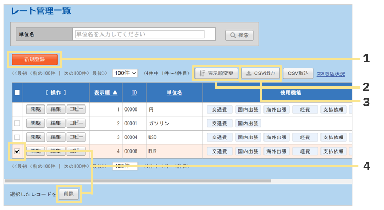Uncheck the EUR row checkbox
The image size is (384, 210).
(x=17, y=151)
